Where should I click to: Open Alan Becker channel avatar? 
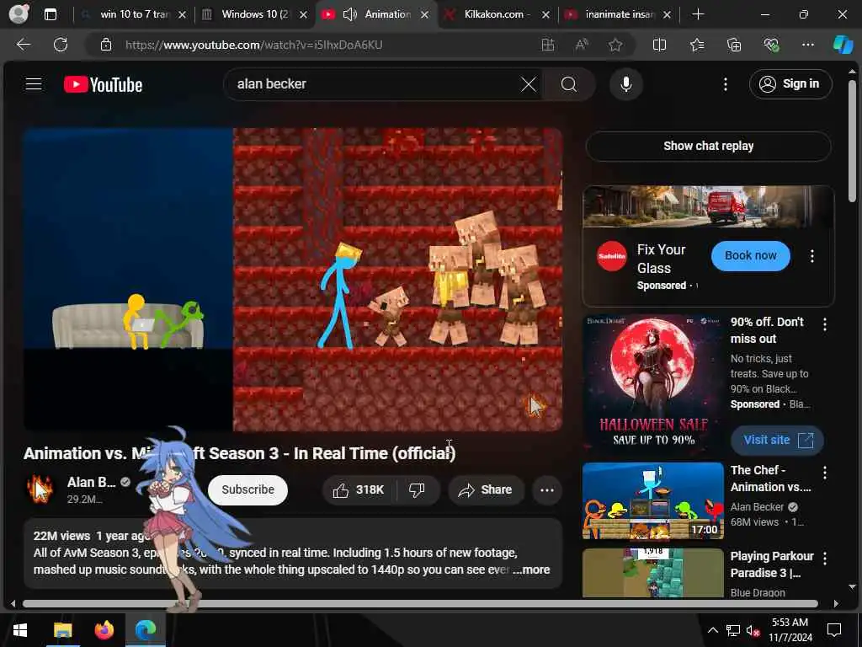[40, 489]
